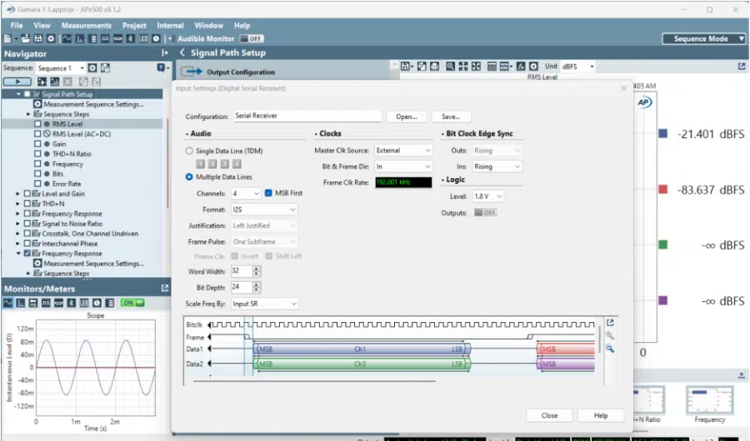Click the Open... configuration button
The width and height of the screenshot is (750, 441).
click(407, 117)
